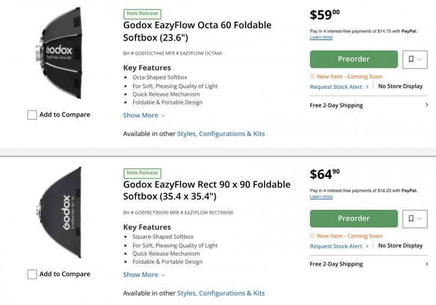The width and height of the screenshot is (436, 305).
Task: Open bookmark save dropdown for Octa 60
Action: point(415,59)
